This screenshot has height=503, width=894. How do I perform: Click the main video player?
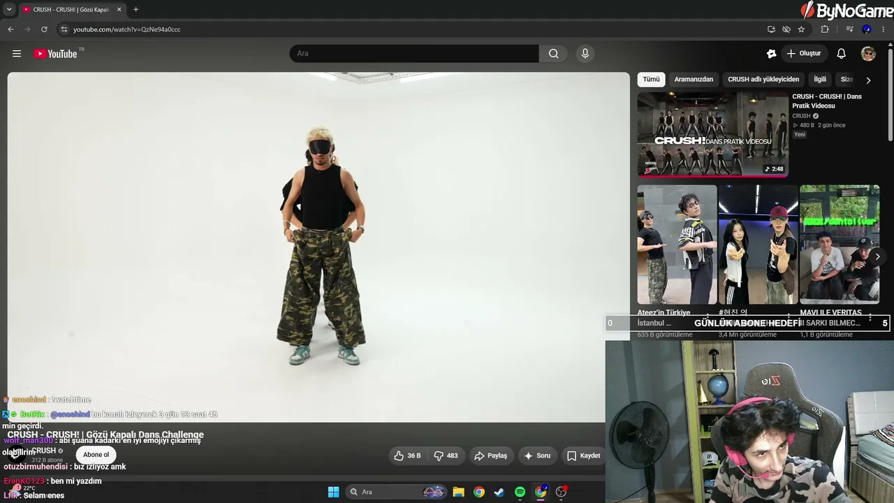pyautogui.click(x=318, y=247)
